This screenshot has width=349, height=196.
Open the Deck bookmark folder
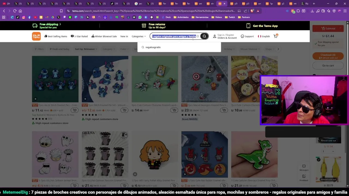[166, 17]
